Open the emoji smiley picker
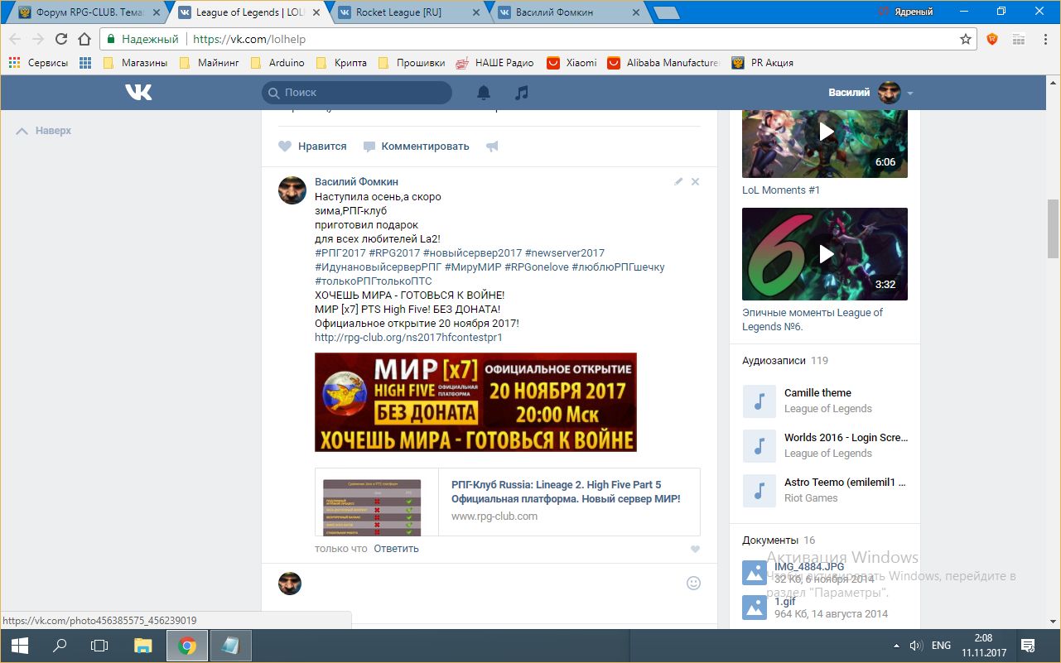The width and height of the screenshot is (1061, 663). click(x=693, y=583)
